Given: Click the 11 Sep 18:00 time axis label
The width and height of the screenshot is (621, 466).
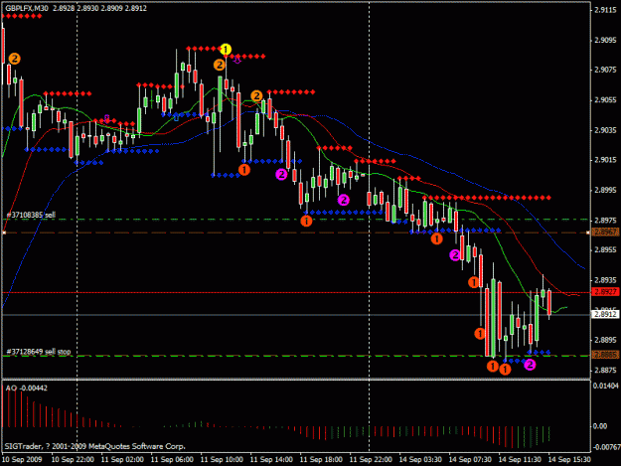Looking at the screenshot, I should click(x=321, y=460).
